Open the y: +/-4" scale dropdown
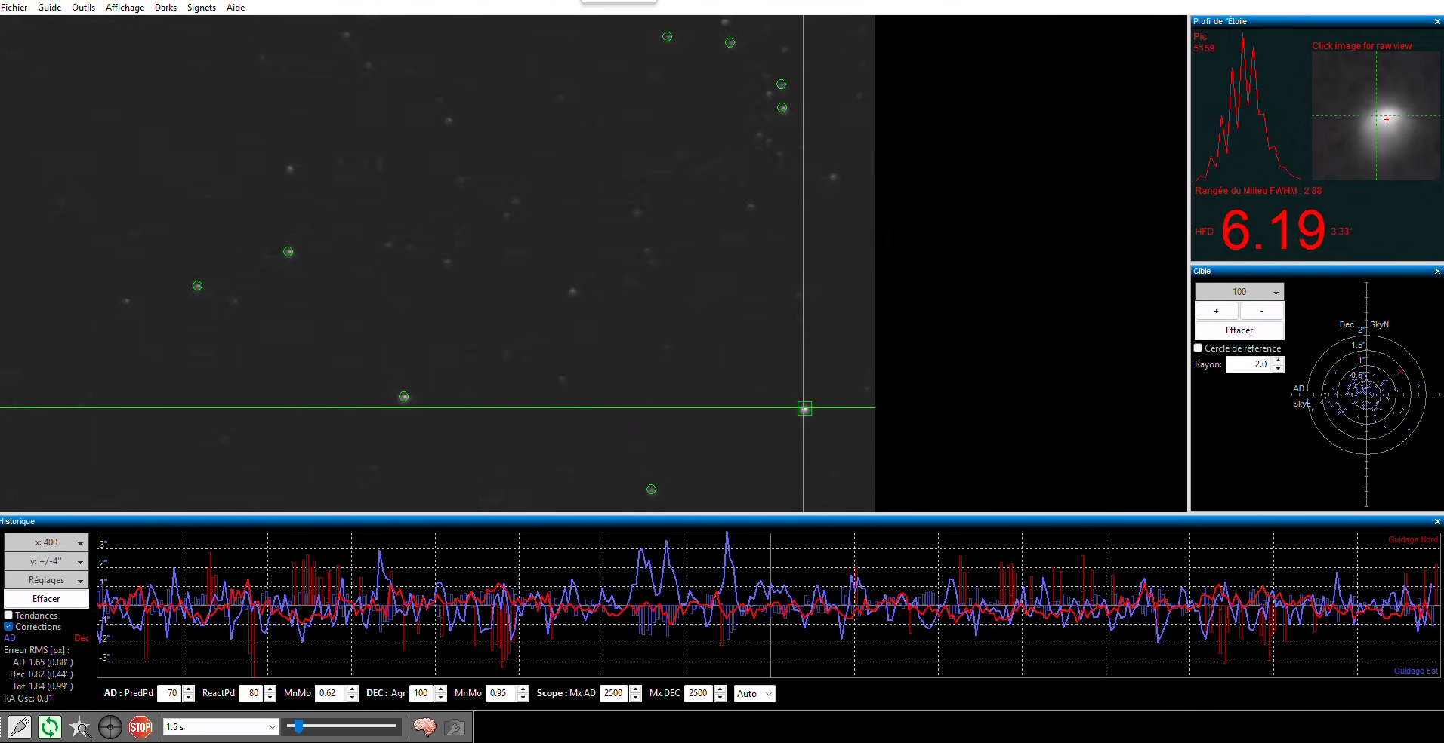Viewport: 1444px width, 743px height. coord(46,561)
